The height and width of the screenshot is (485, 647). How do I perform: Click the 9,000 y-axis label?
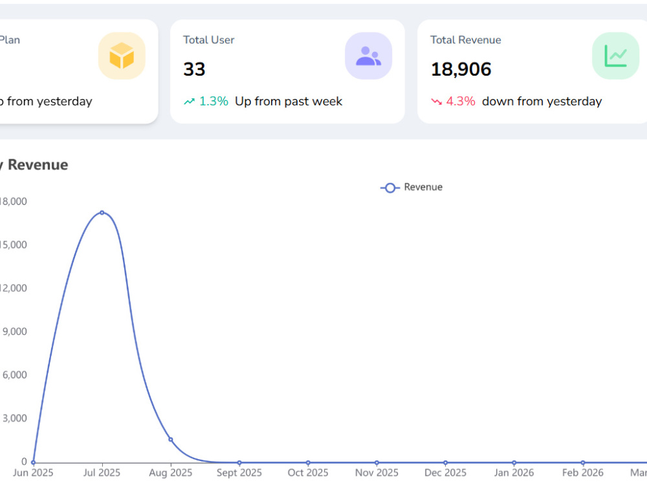(x=14, y=332)
